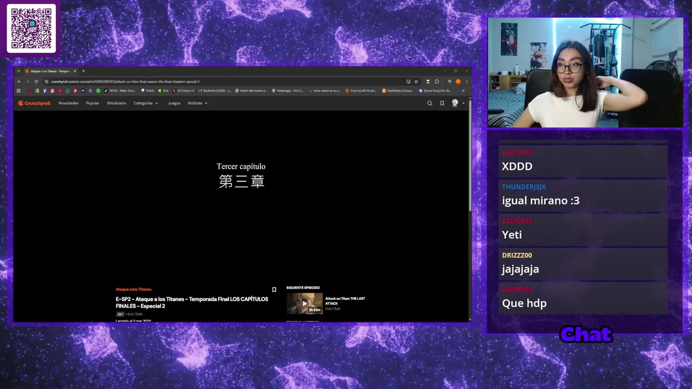This screenshot has width=692, height=389.
Task: Open a new browser tab with plus
Action: 83,71
